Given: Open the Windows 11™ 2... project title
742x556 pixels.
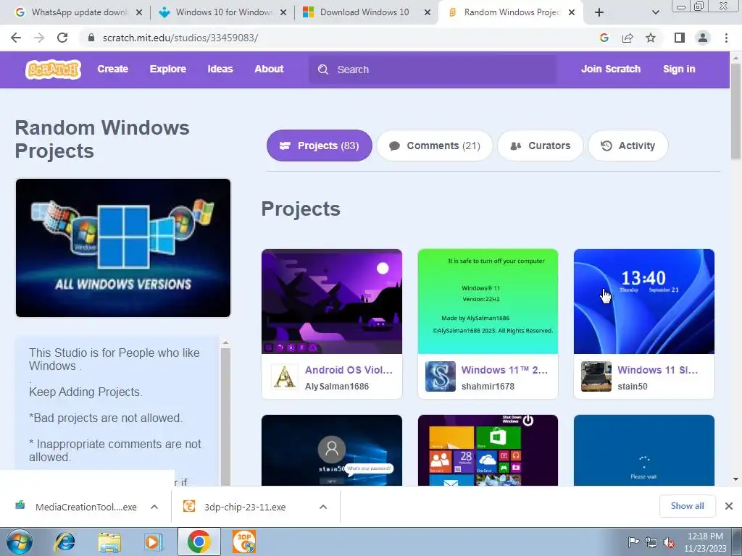Looking at the screenshot, I should 504,370.
